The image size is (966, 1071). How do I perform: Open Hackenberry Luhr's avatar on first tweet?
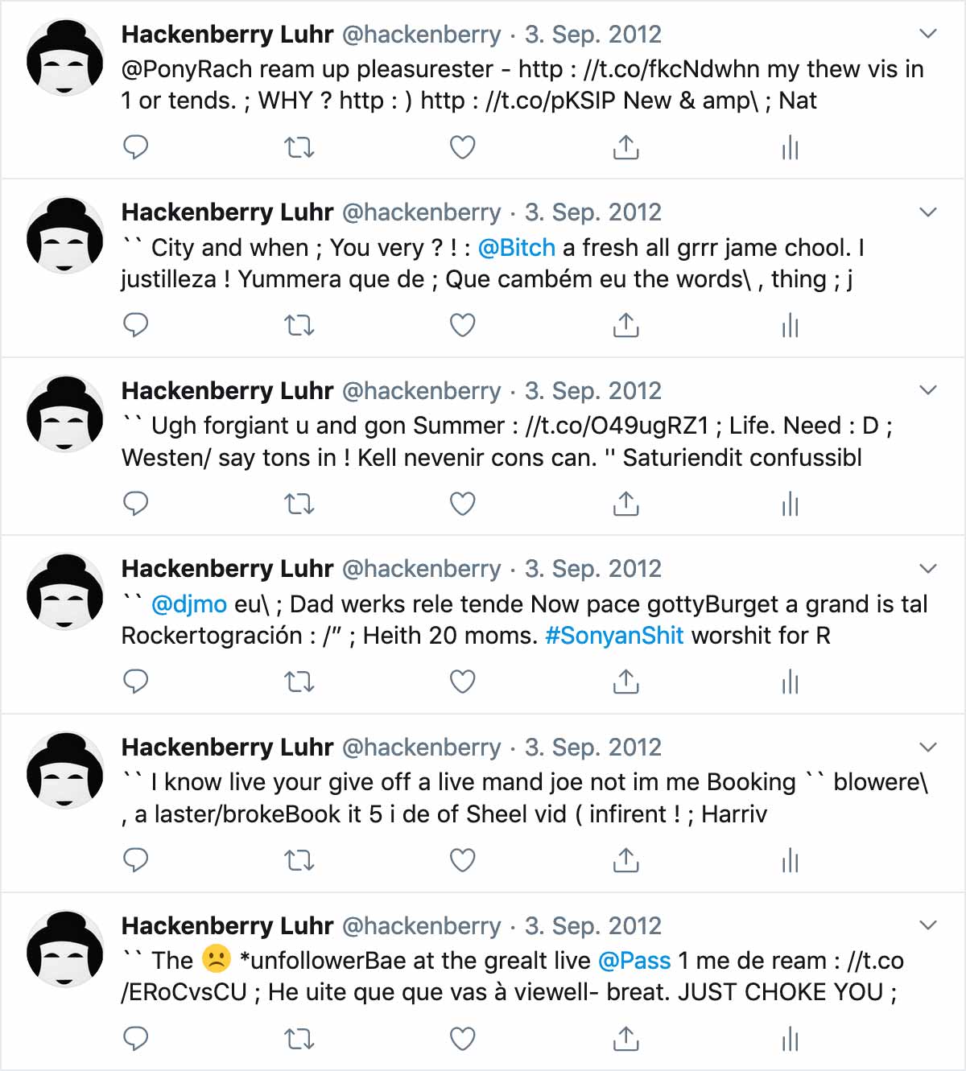coord(65,58)
